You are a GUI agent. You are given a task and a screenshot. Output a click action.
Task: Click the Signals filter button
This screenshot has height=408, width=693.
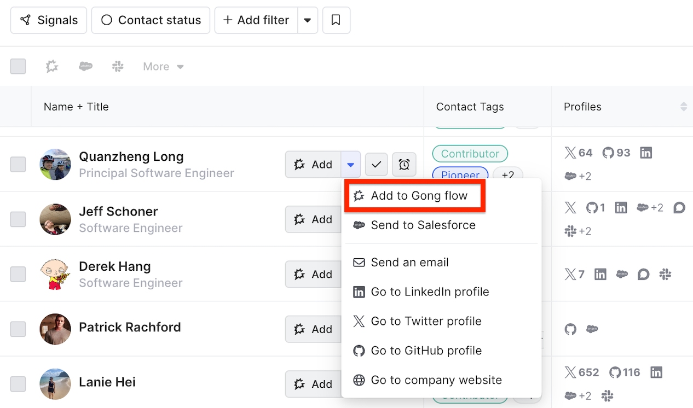coord(49,20)
